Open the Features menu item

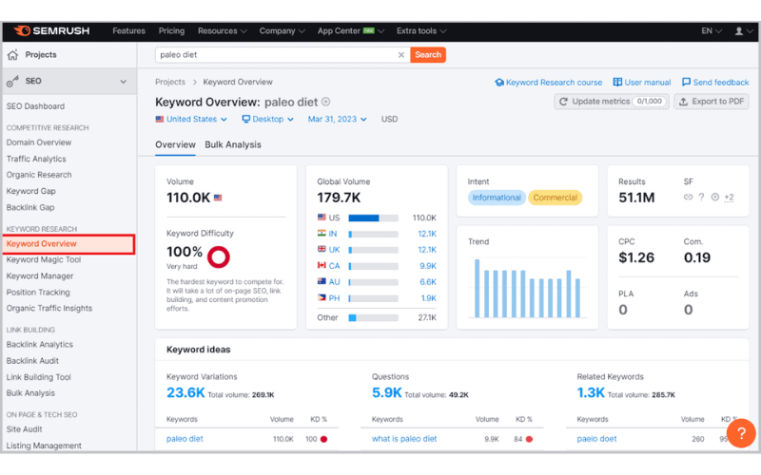pos(128,31)
